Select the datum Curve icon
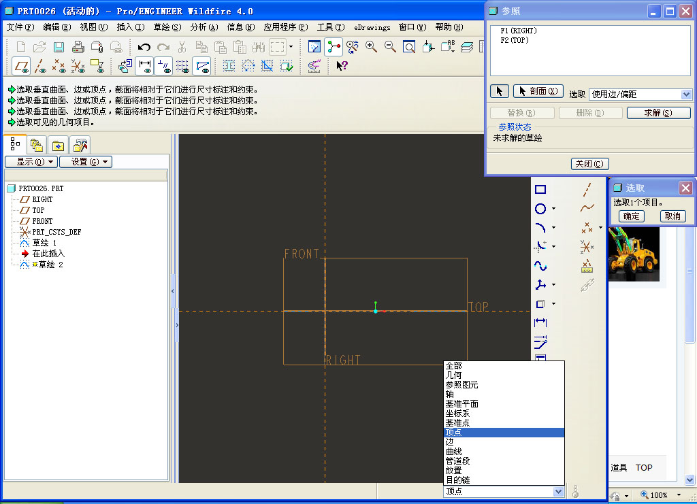 click(x=587, y=208)
